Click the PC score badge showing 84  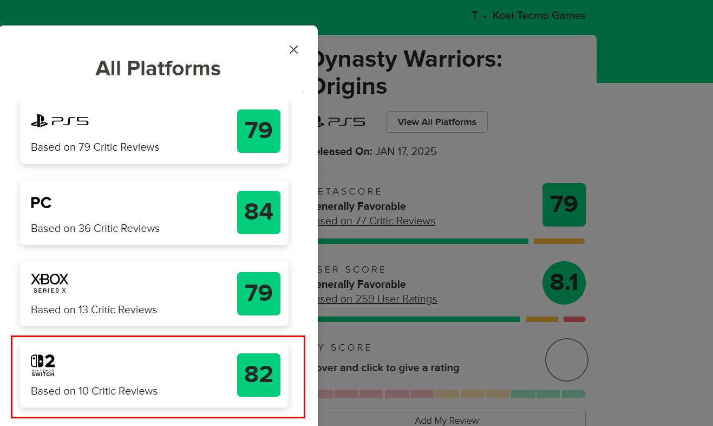pyautogui.click(x=258, y=212)
